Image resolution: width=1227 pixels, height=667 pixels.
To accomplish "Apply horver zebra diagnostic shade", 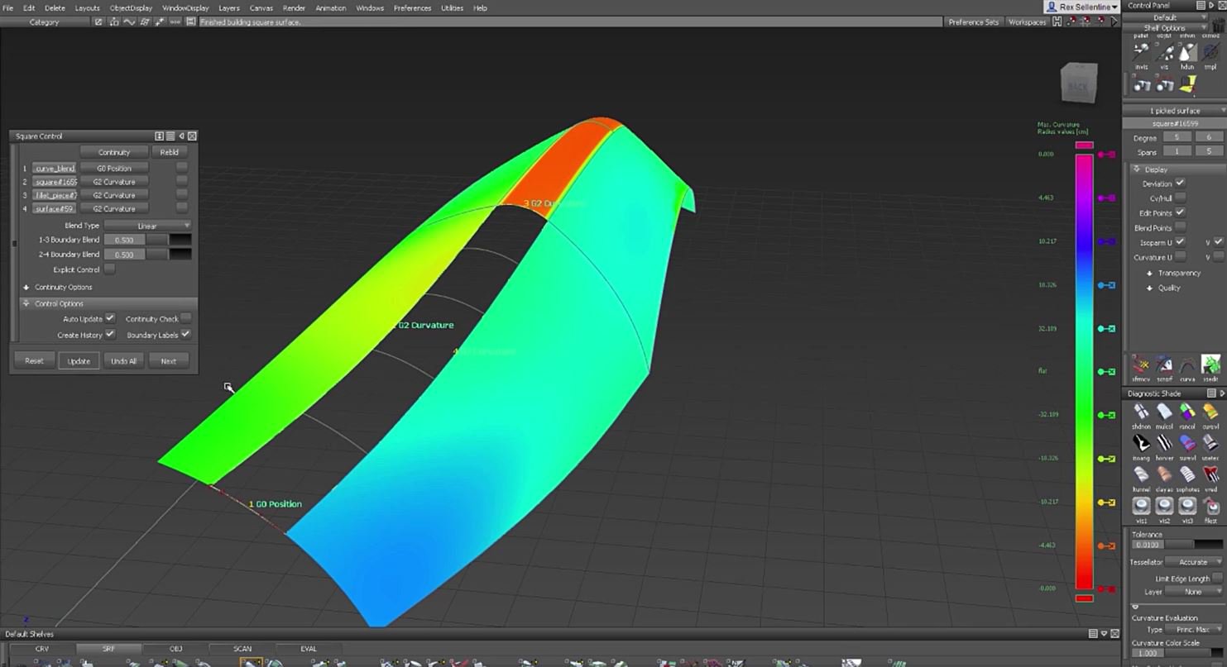I will (x=1164, y=444).
